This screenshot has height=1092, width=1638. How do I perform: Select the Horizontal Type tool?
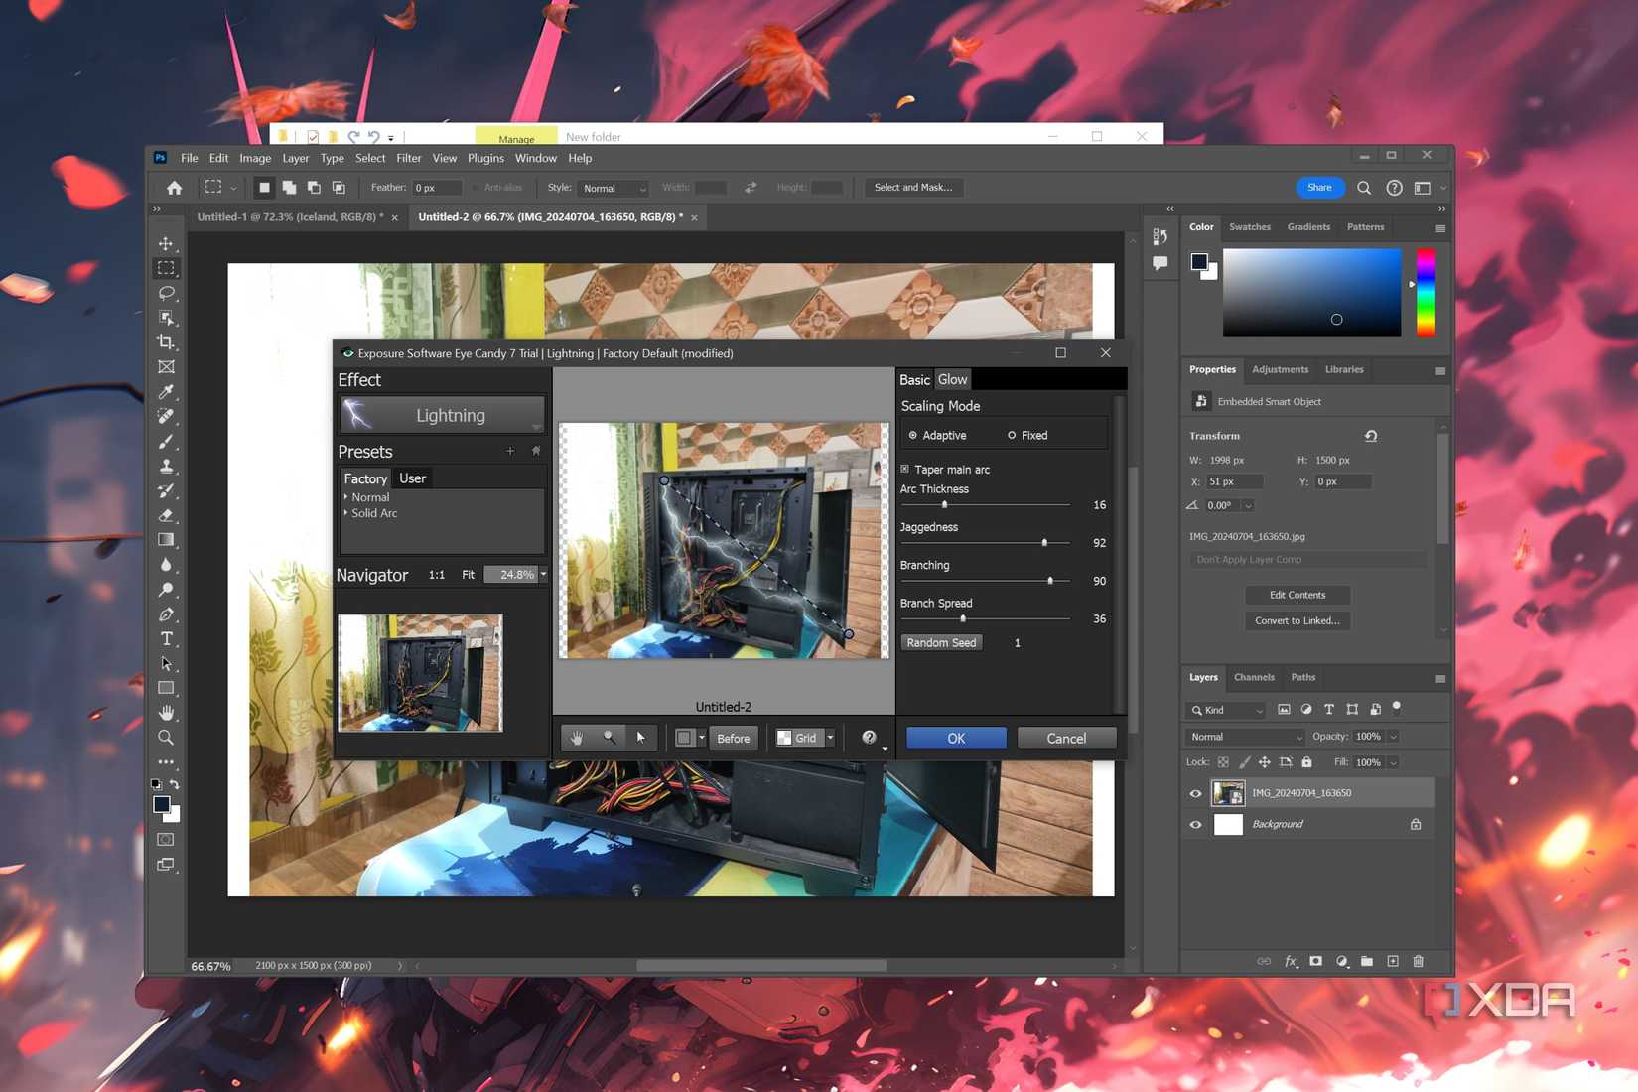[166, 638]
